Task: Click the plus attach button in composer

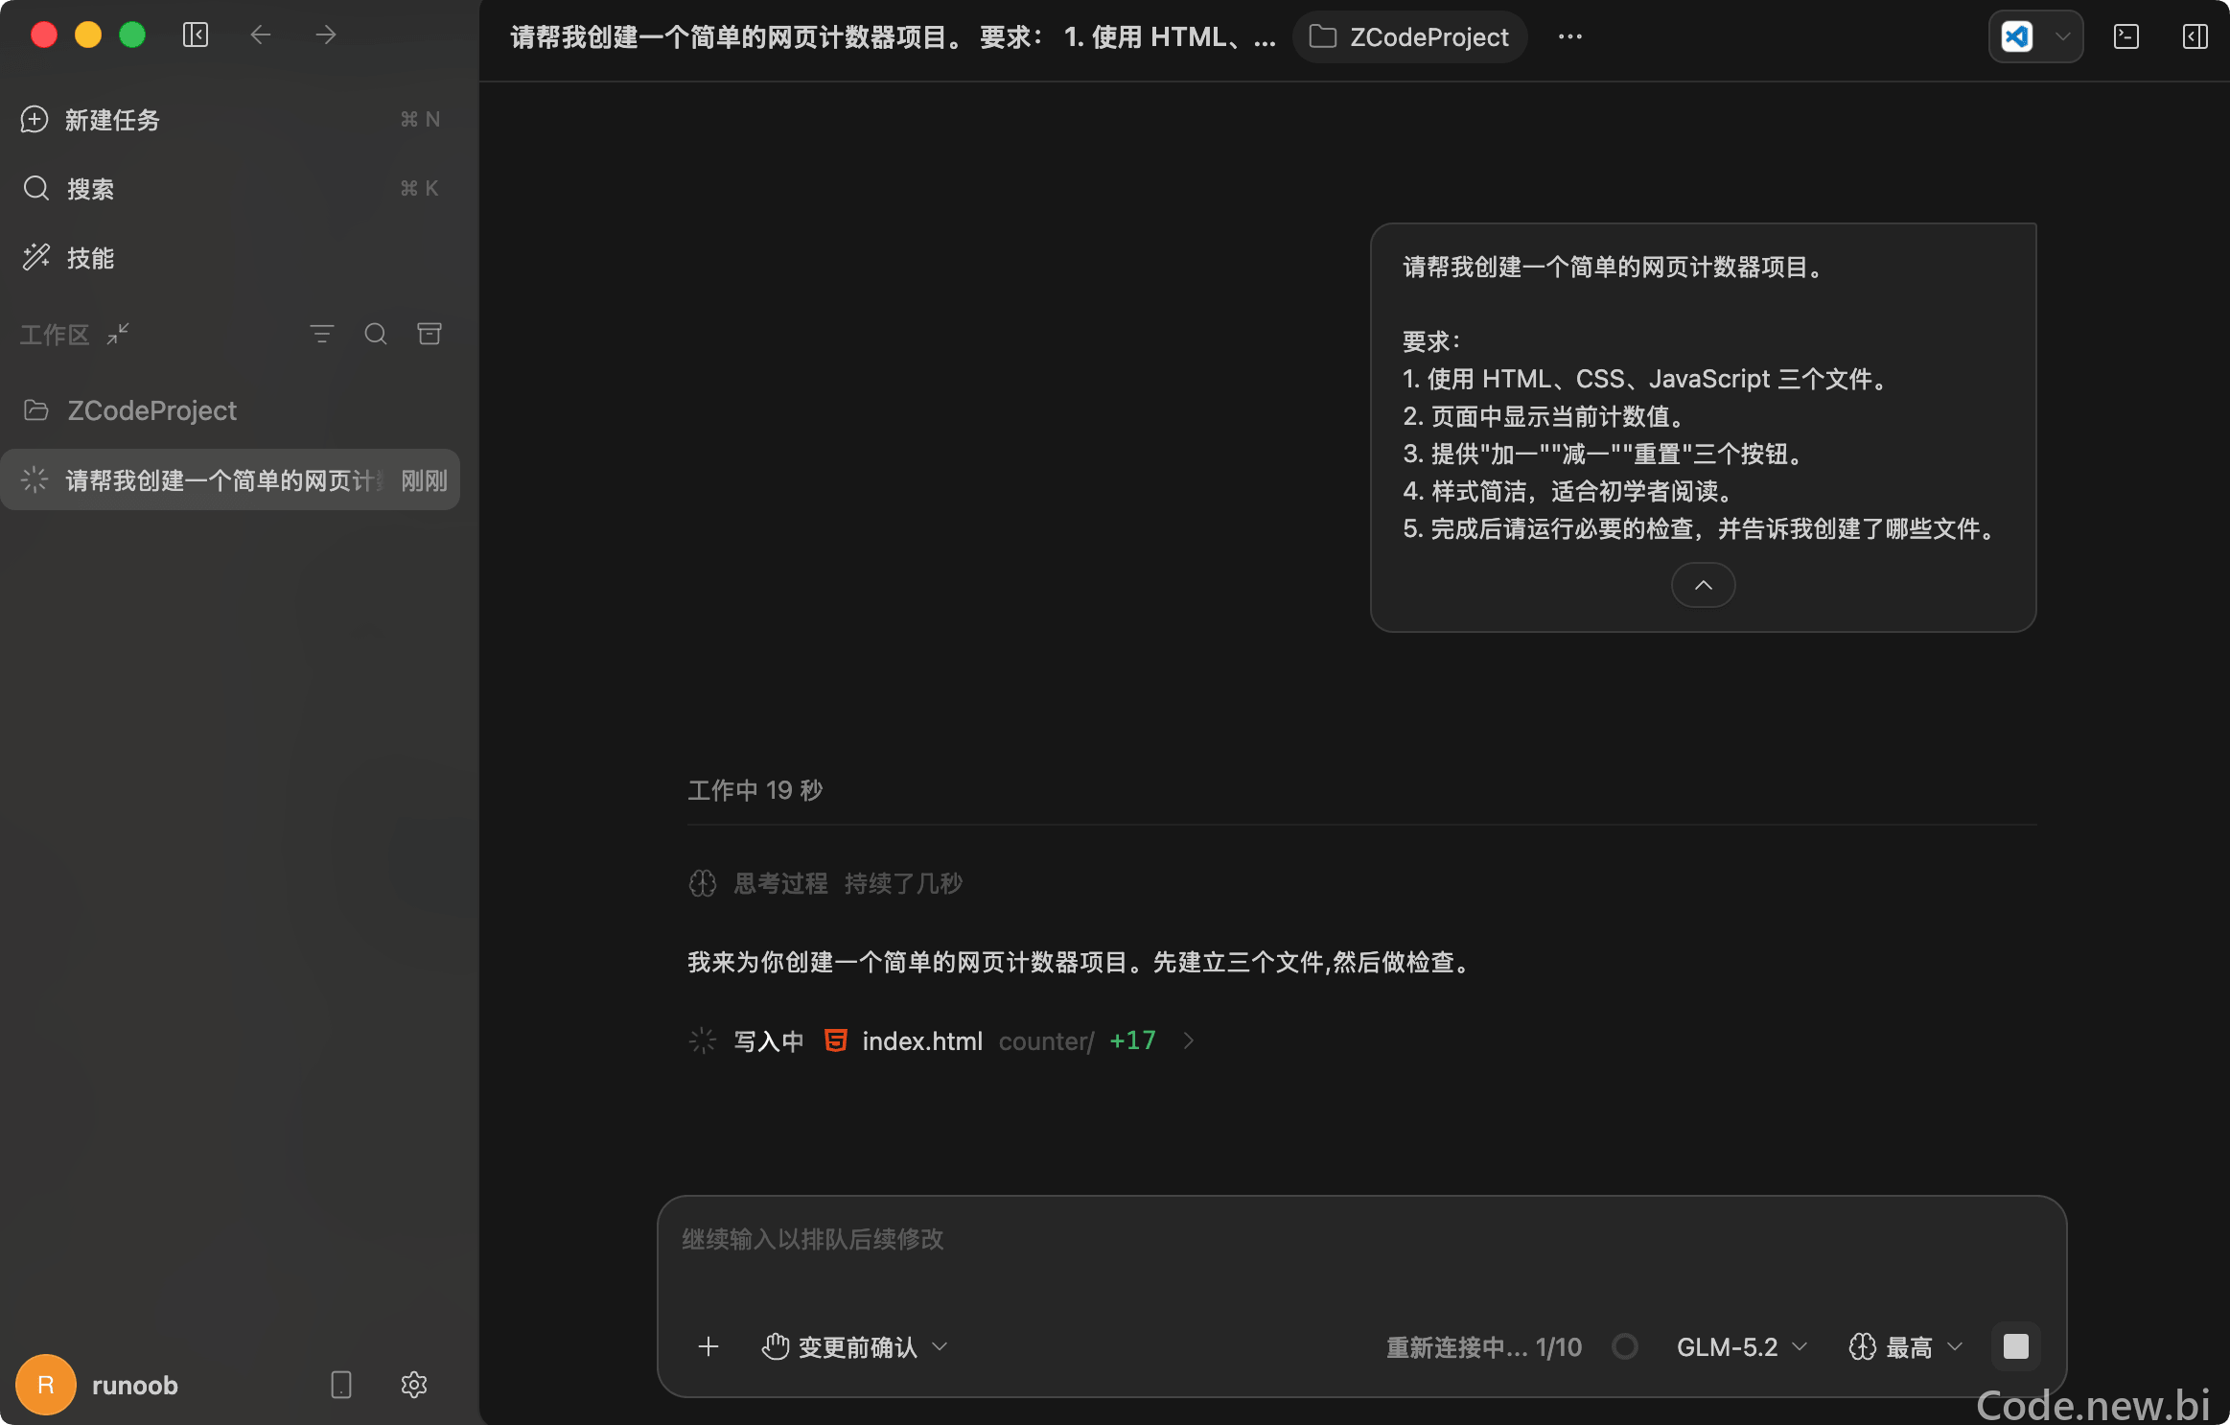Action: pos(708,1346)
